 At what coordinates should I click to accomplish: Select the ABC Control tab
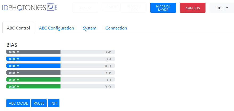coord(18,28)
